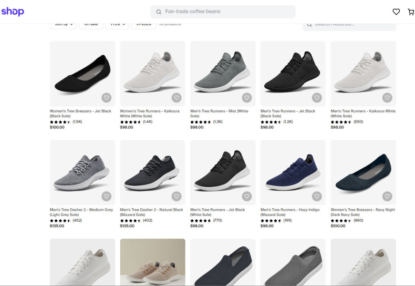The width and height of the screenshot is (415, 286).
Task: Open the Women's Tree Breezers Jet Black shoe image
Action: (x=83, y=73)
